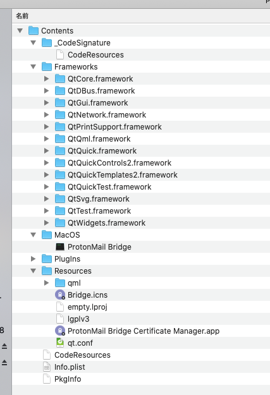The width and height of the screenshot is (270, 395).
Task: Expand the PlugIns folder
Action: coord(33,258)
